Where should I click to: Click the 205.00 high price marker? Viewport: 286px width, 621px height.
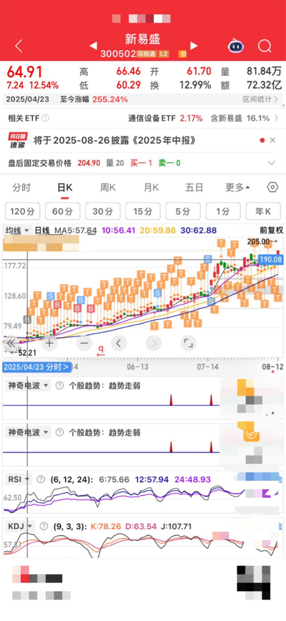pyautogui.click(x=262, y=242)
